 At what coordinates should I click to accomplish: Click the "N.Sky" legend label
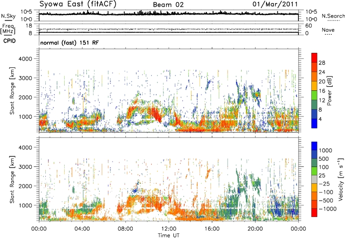[8, 16]
